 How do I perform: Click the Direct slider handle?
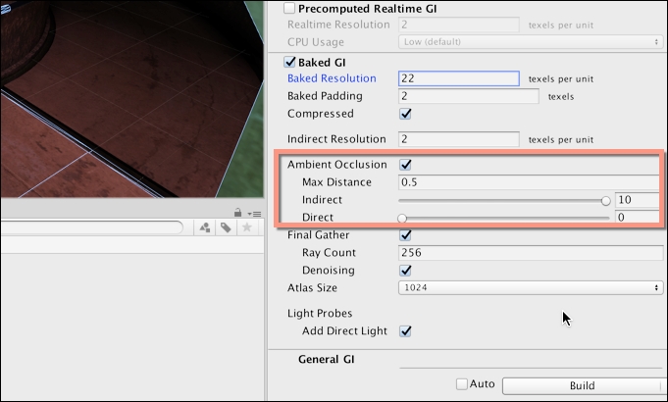click(402, 219)
